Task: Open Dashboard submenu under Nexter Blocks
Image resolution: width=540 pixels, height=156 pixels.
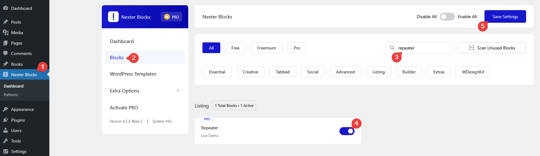Action: tap(14, 86)
